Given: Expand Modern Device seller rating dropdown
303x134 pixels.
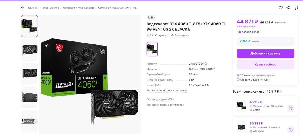Looking at the screenshot, I should tap(269, 80).
